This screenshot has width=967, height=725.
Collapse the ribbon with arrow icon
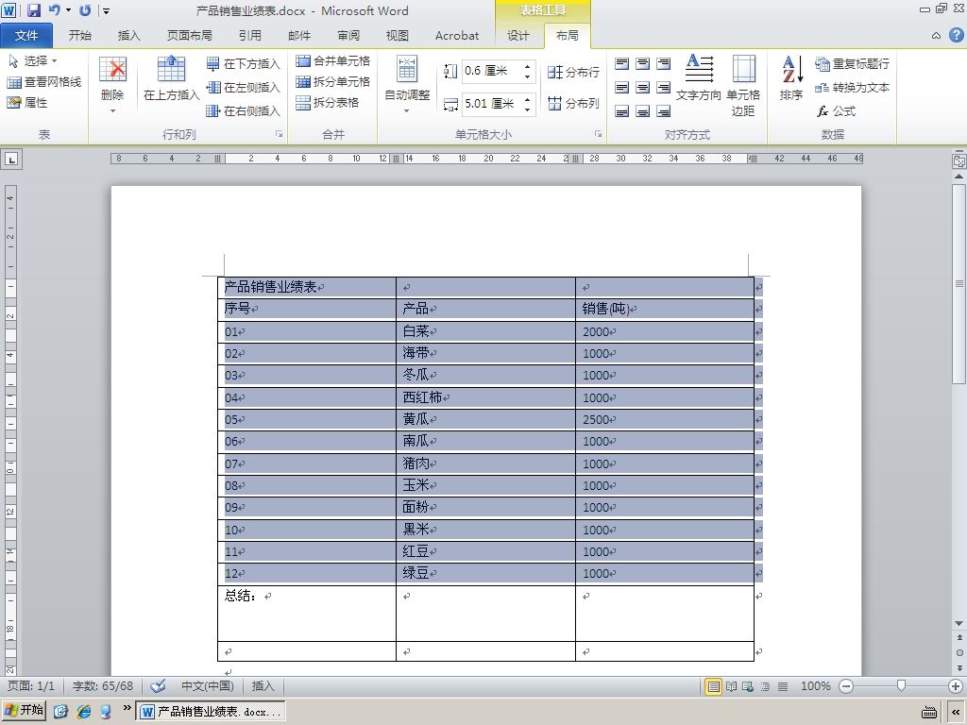tap(936, 36)
